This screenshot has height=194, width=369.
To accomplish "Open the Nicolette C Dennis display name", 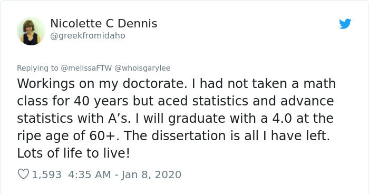I will (104, 24).
